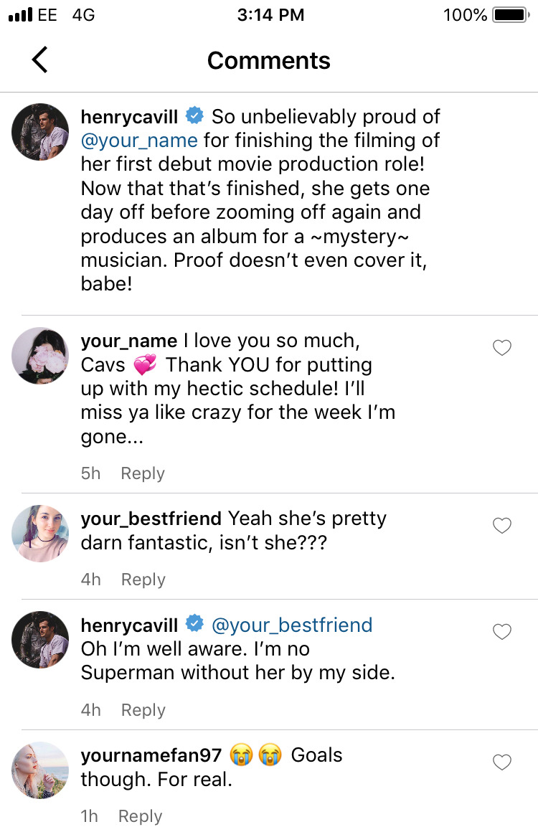Tap the verified badge on the top post
The width and height of the screenshot is (538, 832).
tap(194, 116)
